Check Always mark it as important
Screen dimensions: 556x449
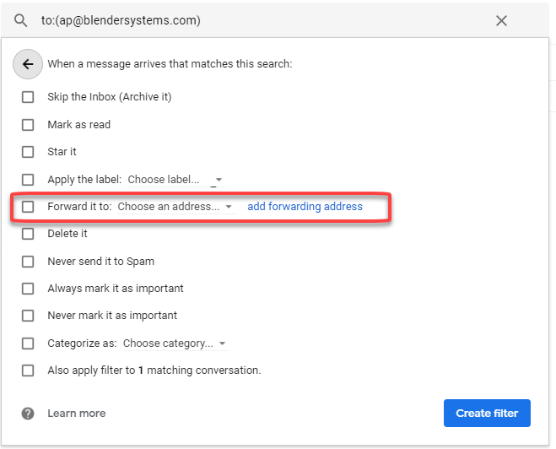tap(28, 289)
